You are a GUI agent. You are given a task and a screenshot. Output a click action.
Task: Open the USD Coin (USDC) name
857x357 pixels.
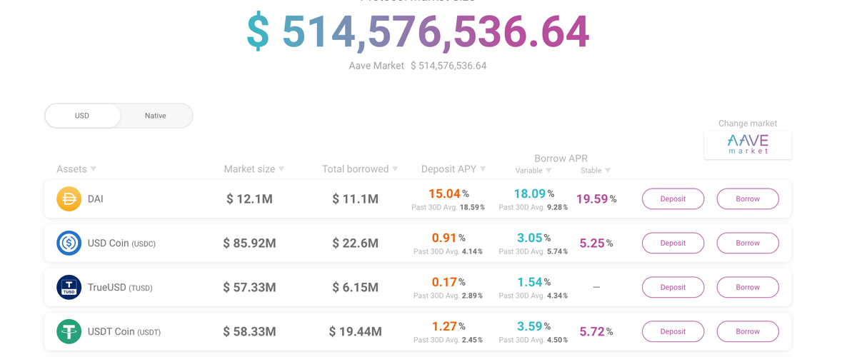click(121, 243)
